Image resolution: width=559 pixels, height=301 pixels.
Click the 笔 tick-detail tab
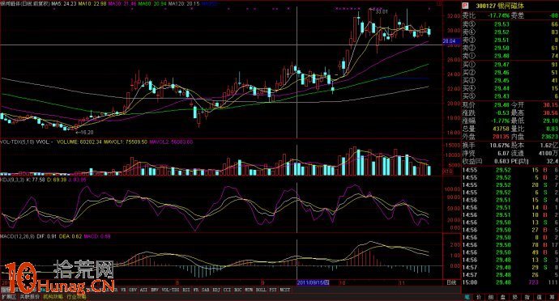click(x=467, y=297)
